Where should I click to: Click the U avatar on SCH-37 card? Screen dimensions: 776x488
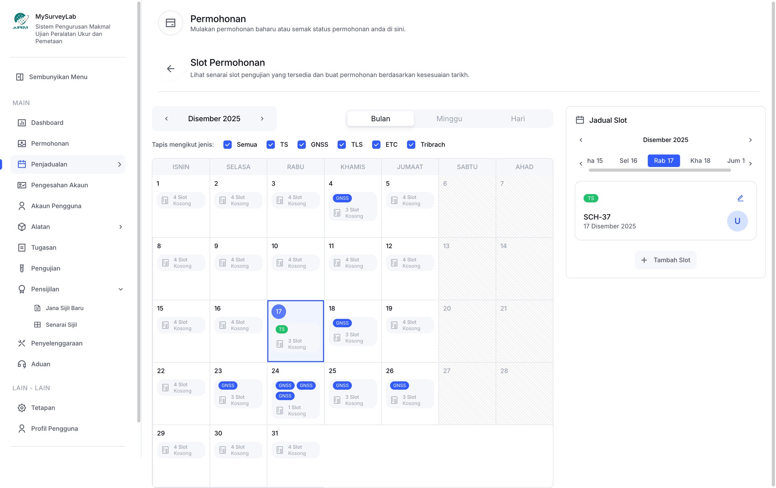coord(737,221)
